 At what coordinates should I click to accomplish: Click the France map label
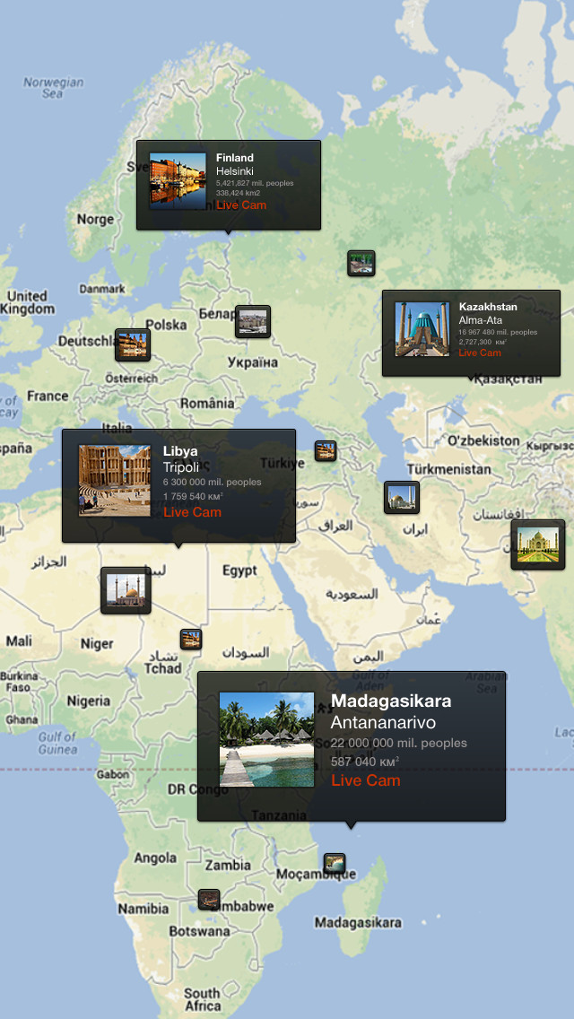[48, 396]
